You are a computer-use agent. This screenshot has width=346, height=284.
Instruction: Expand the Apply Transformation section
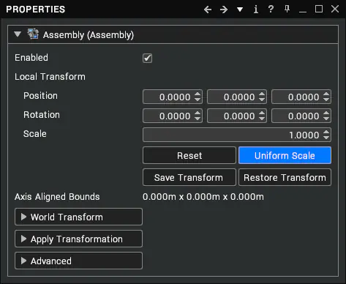(78, 239)
